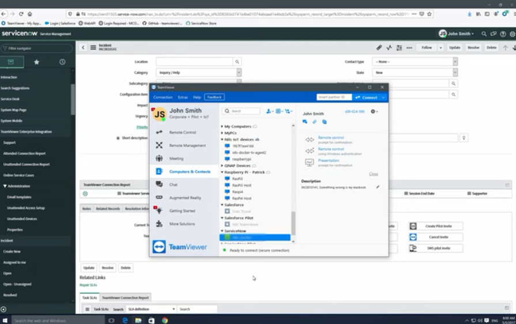Collapse the Nils IoT devices group

coord(222,140)
